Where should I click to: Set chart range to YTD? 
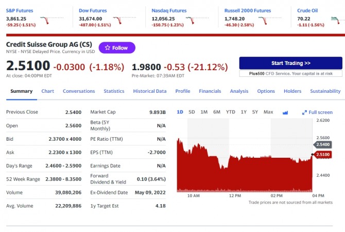[x=230, y=112]
